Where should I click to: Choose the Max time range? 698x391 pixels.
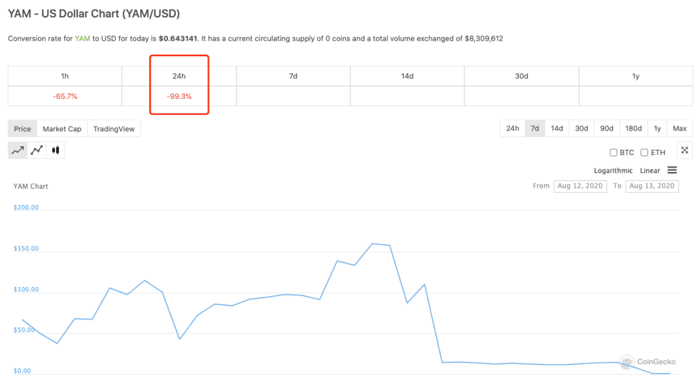(x=679, y=128)
